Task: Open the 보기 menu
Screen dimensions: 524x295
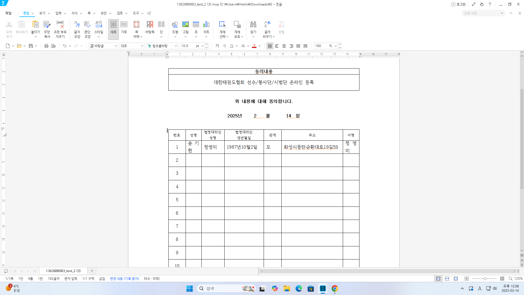Action: (42, 13)
